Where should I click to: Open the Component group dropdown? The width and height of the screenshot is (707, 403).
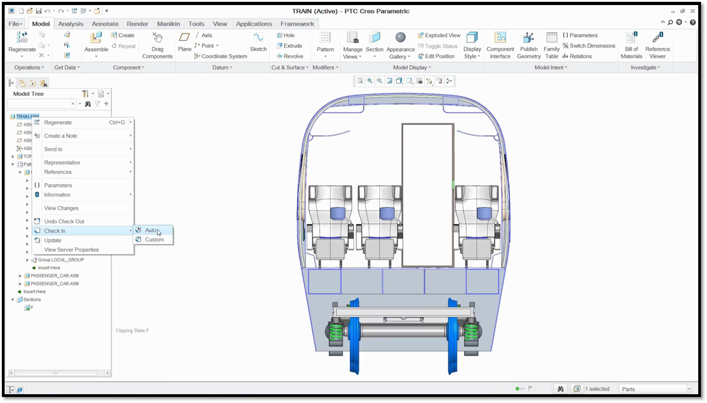[129, 67]
